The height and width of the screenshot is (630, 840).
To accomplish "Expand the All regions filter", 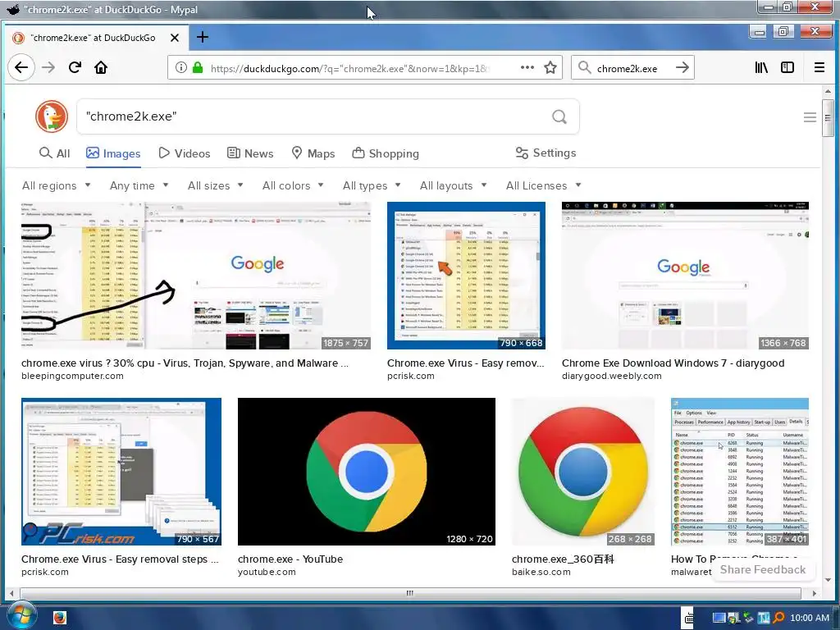I will coord(57,185).
